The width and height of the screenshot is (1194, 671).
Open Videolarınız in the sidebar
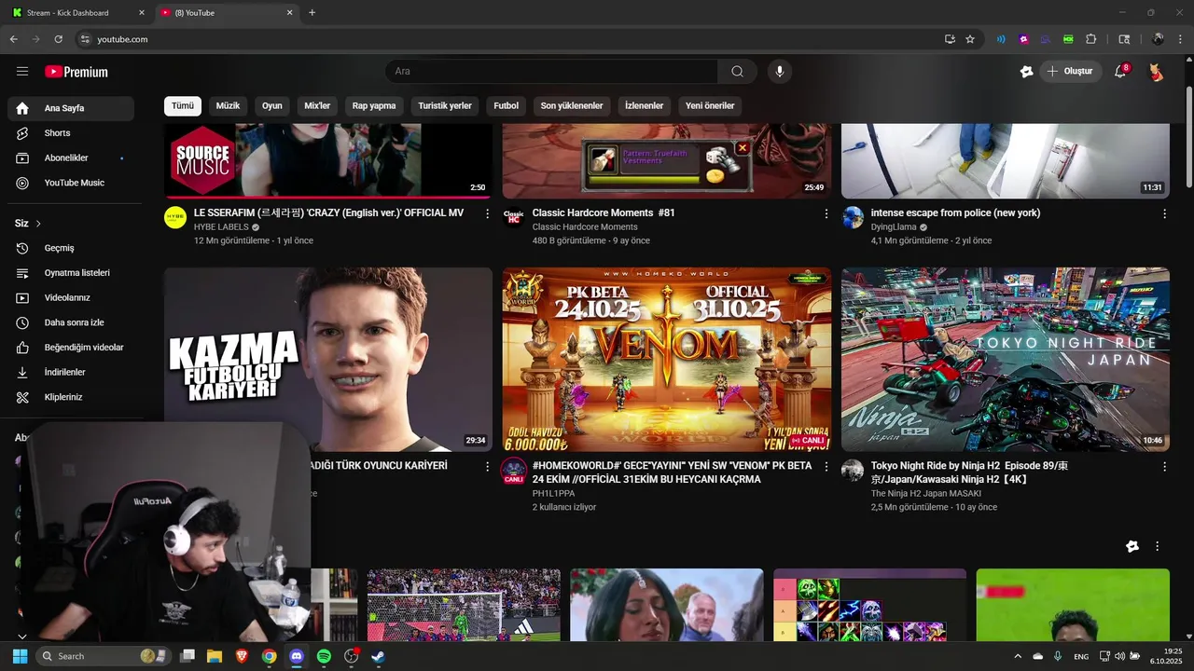tap(71, 298)
